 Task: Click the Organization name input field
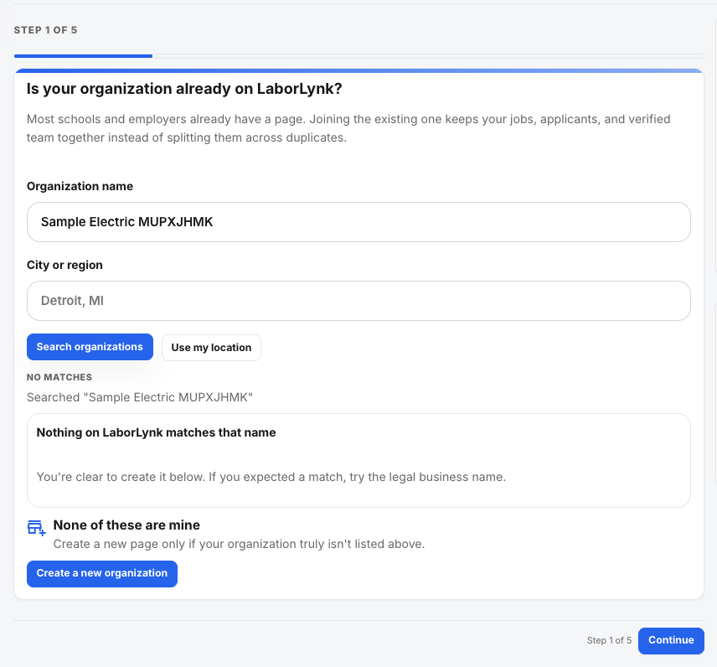tap(358, 222)
